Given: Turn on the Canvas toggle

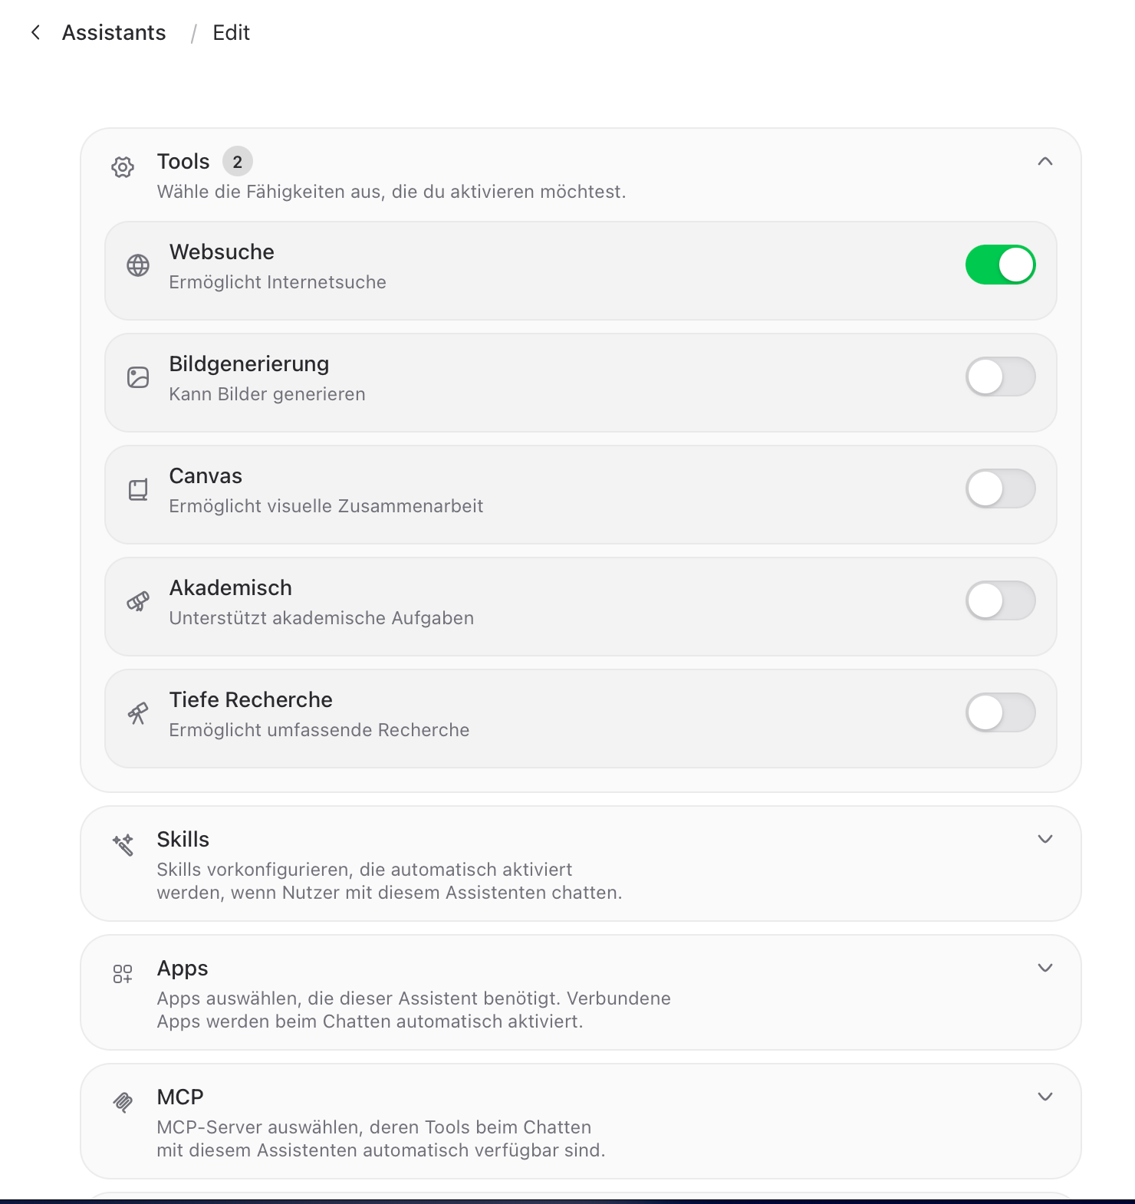Looking at the screenshot, I should (x=1001, y=489).
